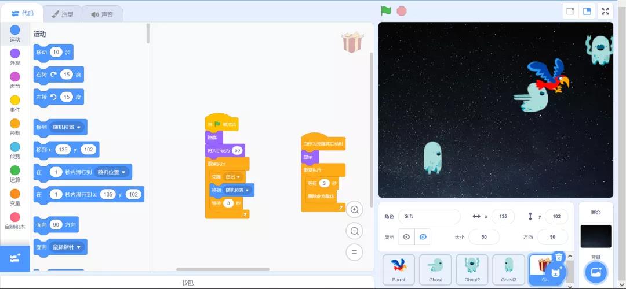Hide the sprite using crossed-eye icon
This screenshot has height=289, width=626.
423,237
